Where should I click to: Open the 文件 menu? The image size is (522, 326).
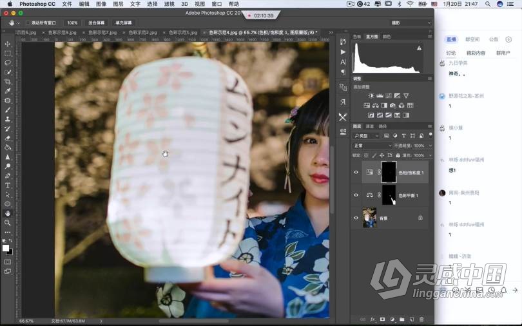(67, 4)
